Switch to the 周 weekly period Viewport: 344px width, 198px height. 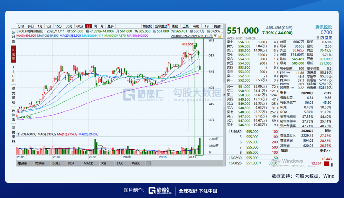coord(95,26)
